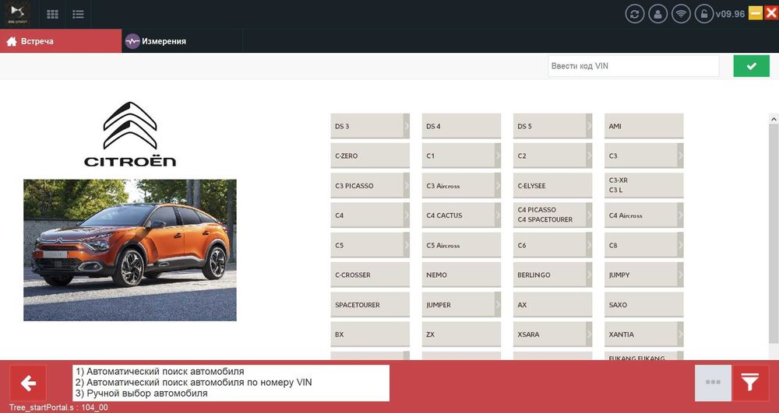Click the refresh sync icon

click(634, 14)
